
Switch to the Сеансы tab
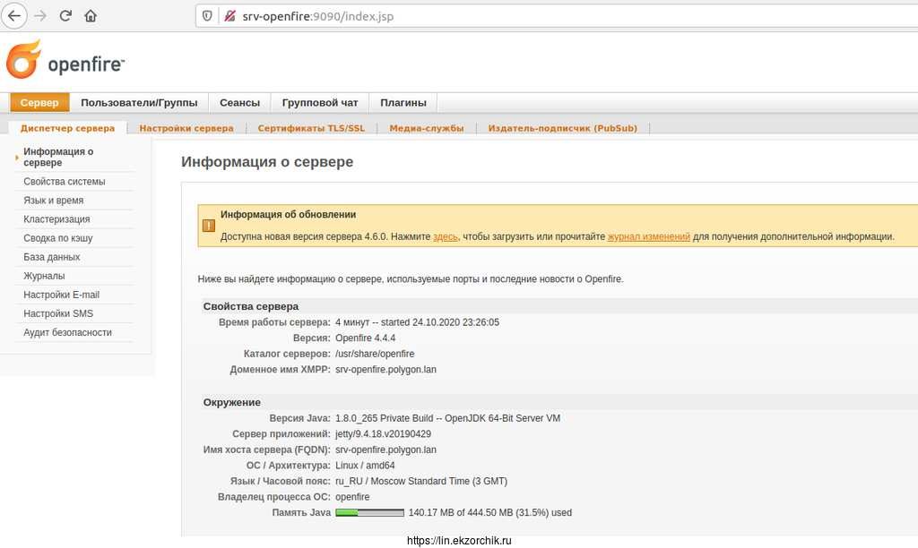[239, 103]
